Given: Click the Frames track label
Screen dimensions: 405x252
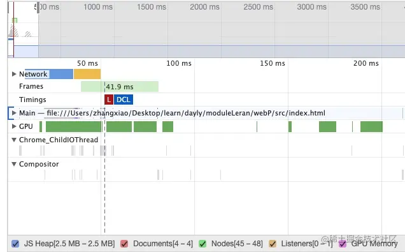Looking at the screenshot, I should click(31, 86).
